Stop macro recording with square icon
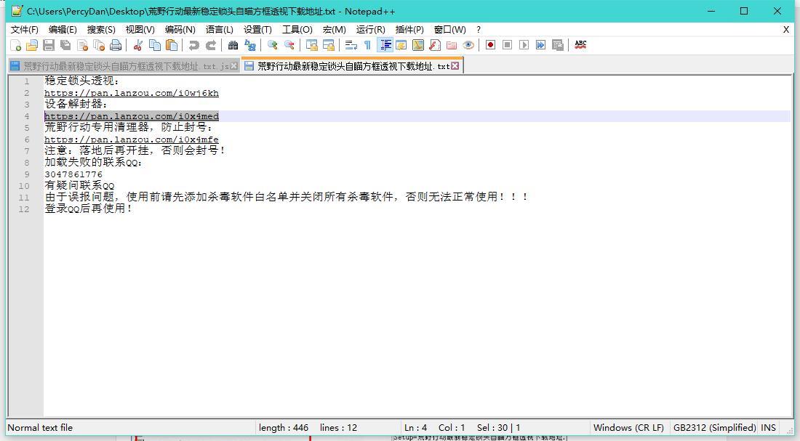This screenshot has width=800, height=441. coord(507,45)
